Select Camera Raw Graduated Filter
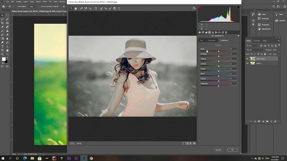The width and height of the screenshot is (287, 161). point(114,8)
